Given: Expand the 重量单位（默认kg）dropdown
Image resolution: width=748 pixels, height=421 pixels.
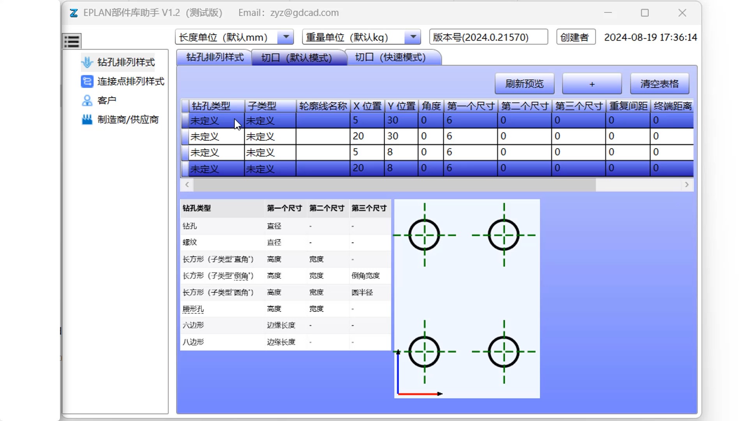Looking at the screenshot, I should point(412,37).
